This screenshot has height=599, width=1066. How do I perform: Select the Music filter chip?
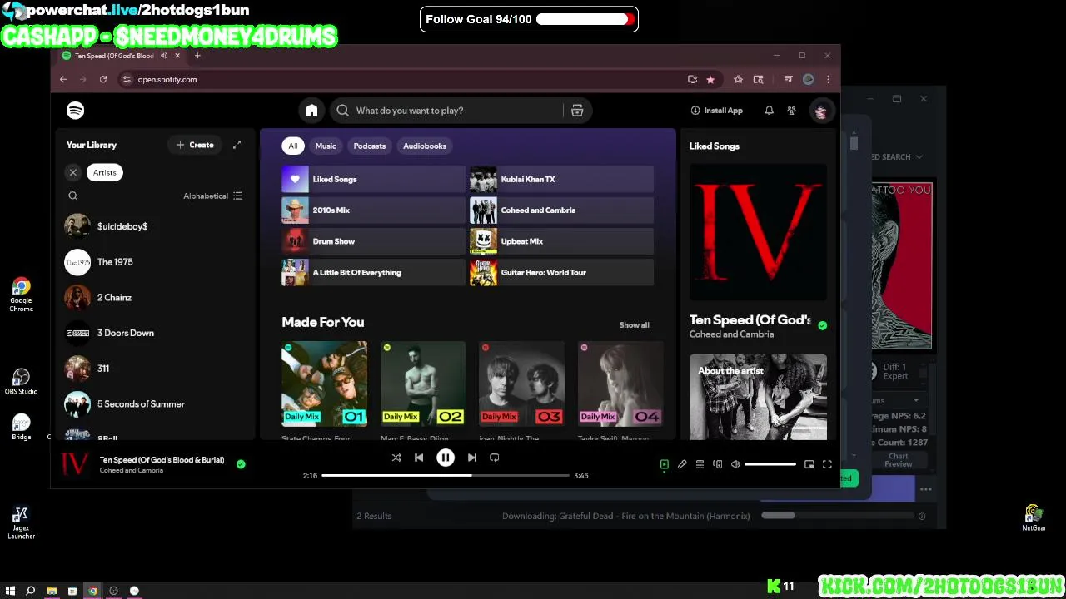pyautogui.click(x=326, y=146)
